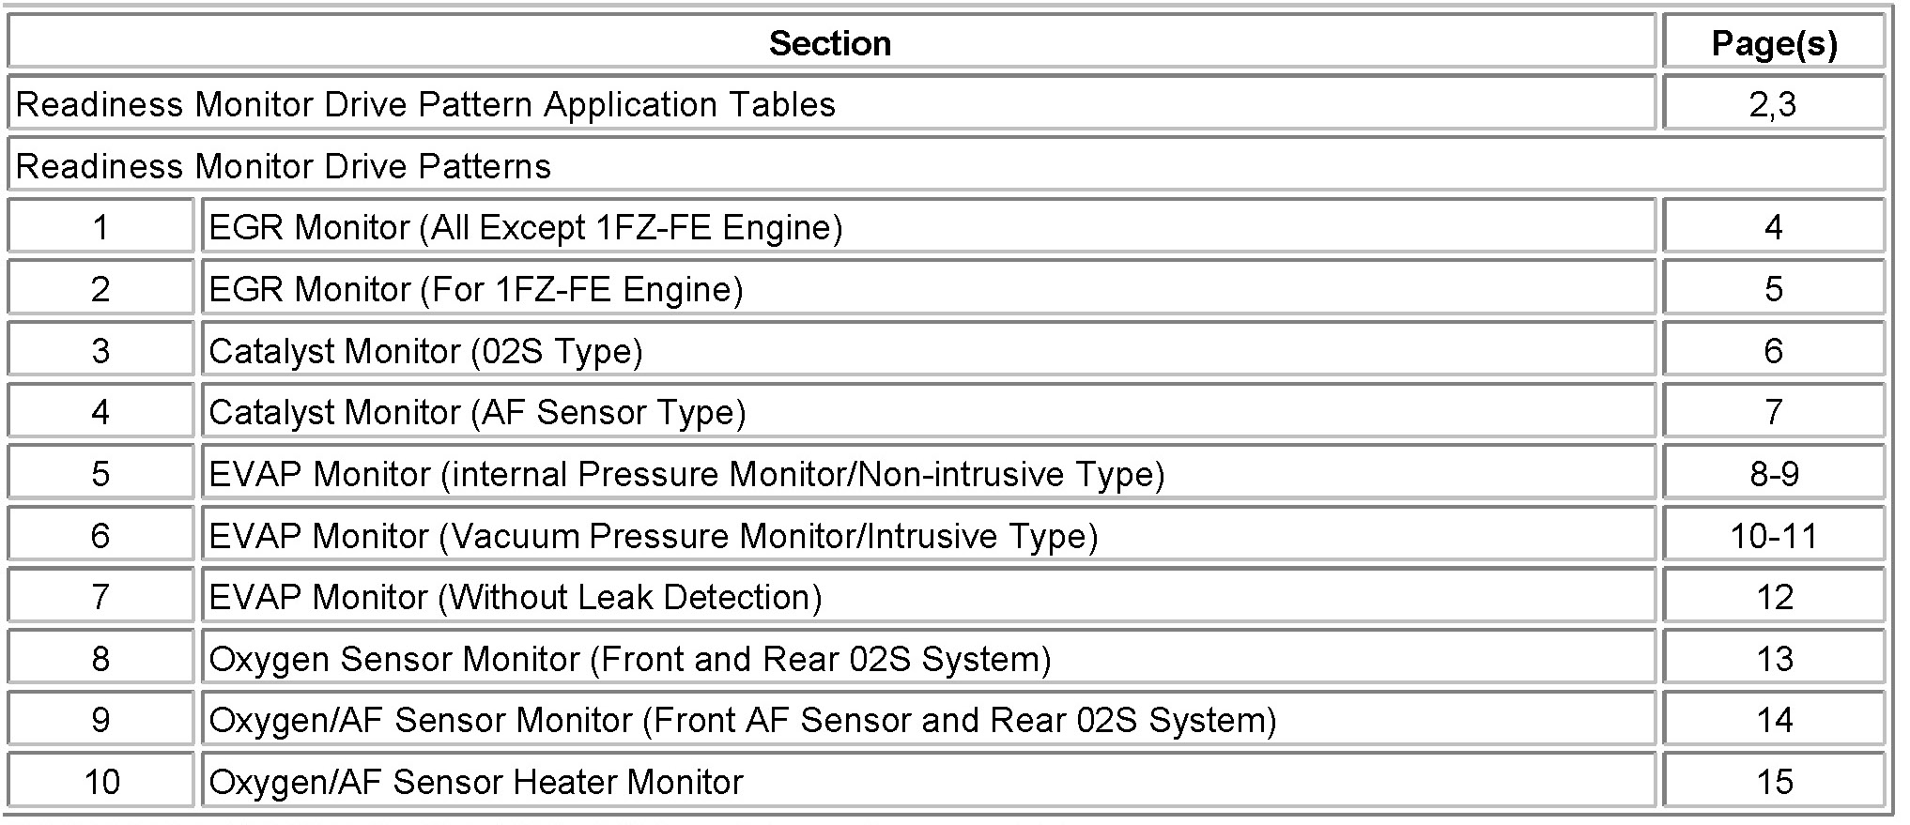Image resolution: width=1910 pixels, height=825 pixels.
Task: Open Readiness Monitor Drive Pattern Application Tables entry
Action: [x=425, y=104]
